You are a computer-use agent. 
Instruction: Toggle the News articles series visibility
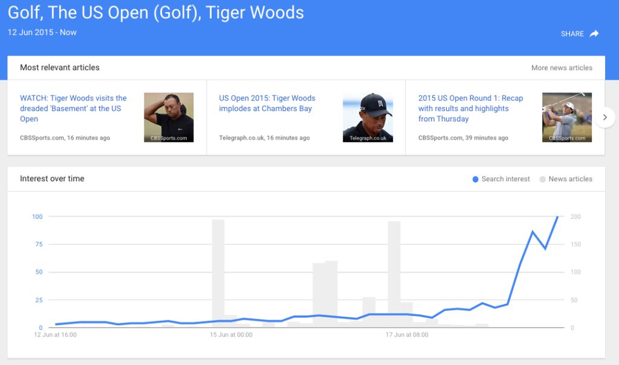point(569,179)
